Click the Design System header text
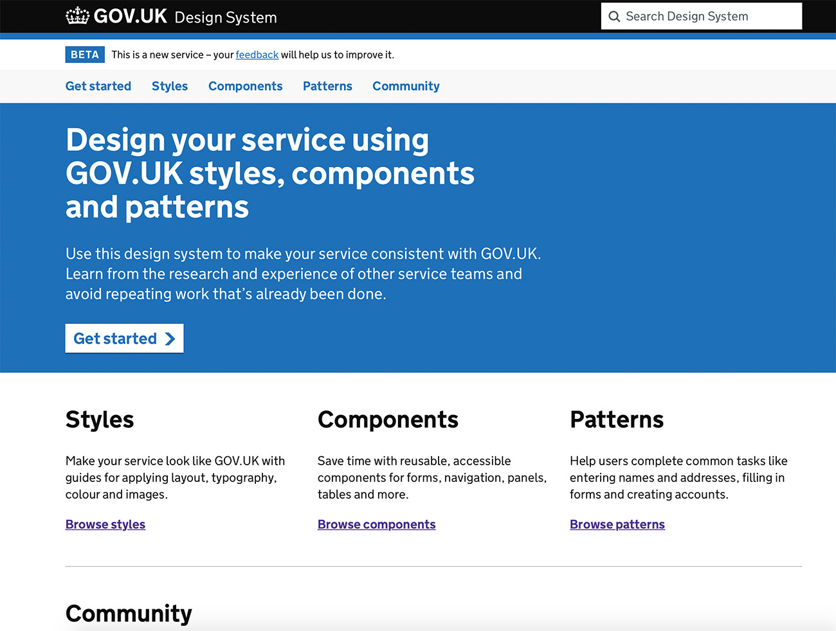Viewport: 836px width, 631px height. point(225,17)
